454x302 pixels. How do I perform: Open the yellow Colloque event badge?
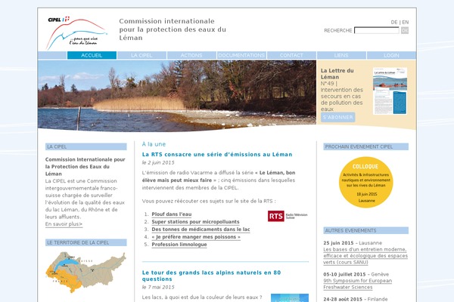coord(365,182)
